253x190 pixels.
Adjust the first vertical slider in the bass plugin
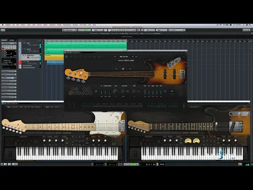101,91
